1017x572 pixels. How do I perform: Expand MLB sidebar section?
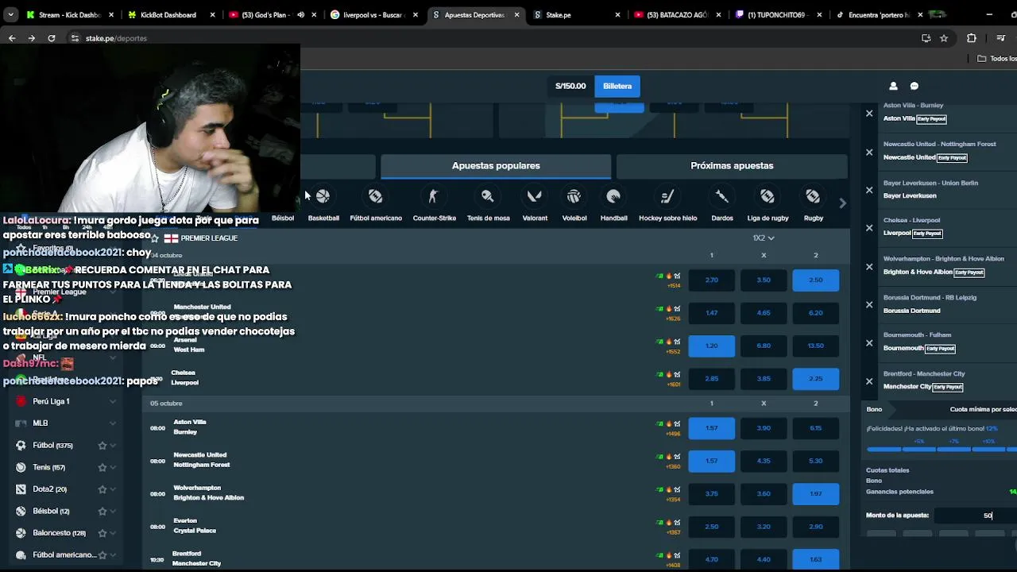pyautogui.click(x=113, y=423)
